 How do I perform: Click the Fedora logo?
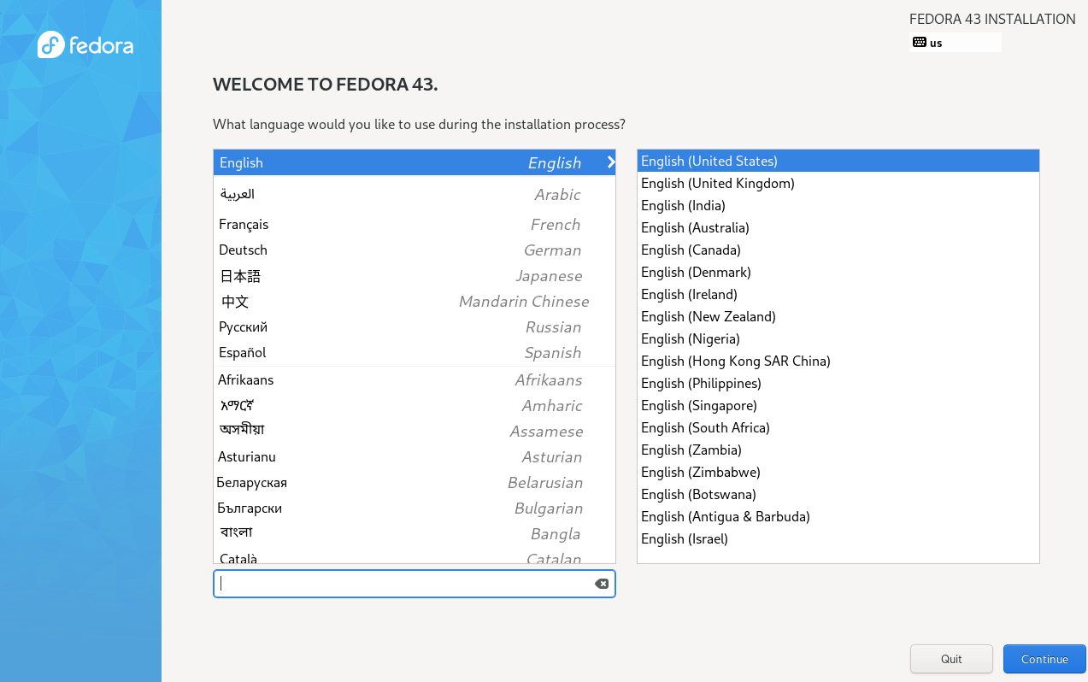point(85,44)
